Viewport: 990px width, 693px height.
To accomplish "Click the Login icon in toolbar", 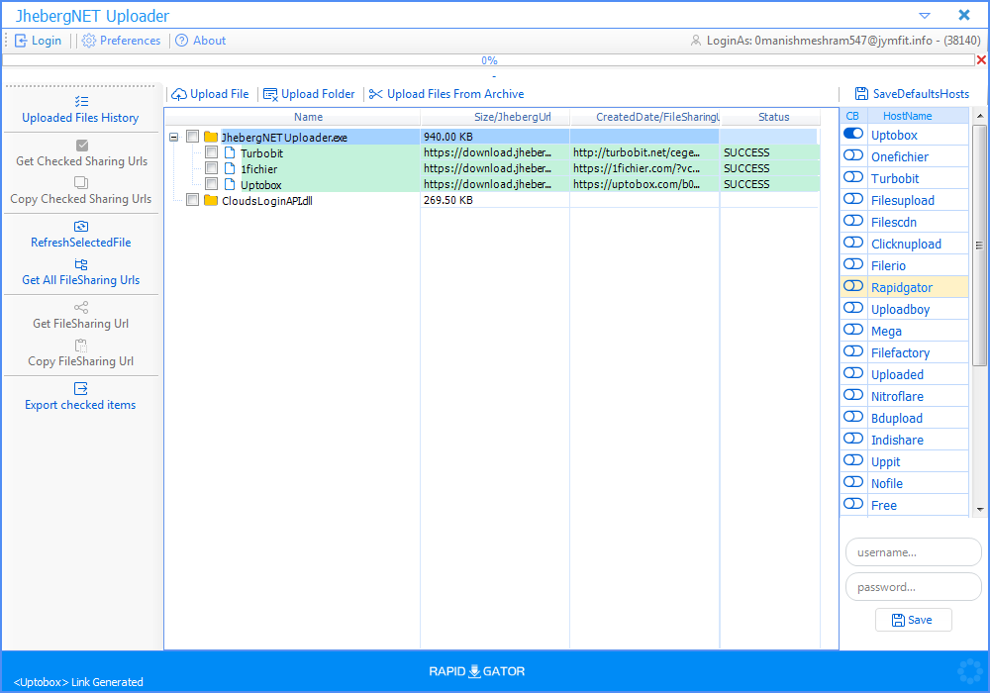I will (21, 41).
